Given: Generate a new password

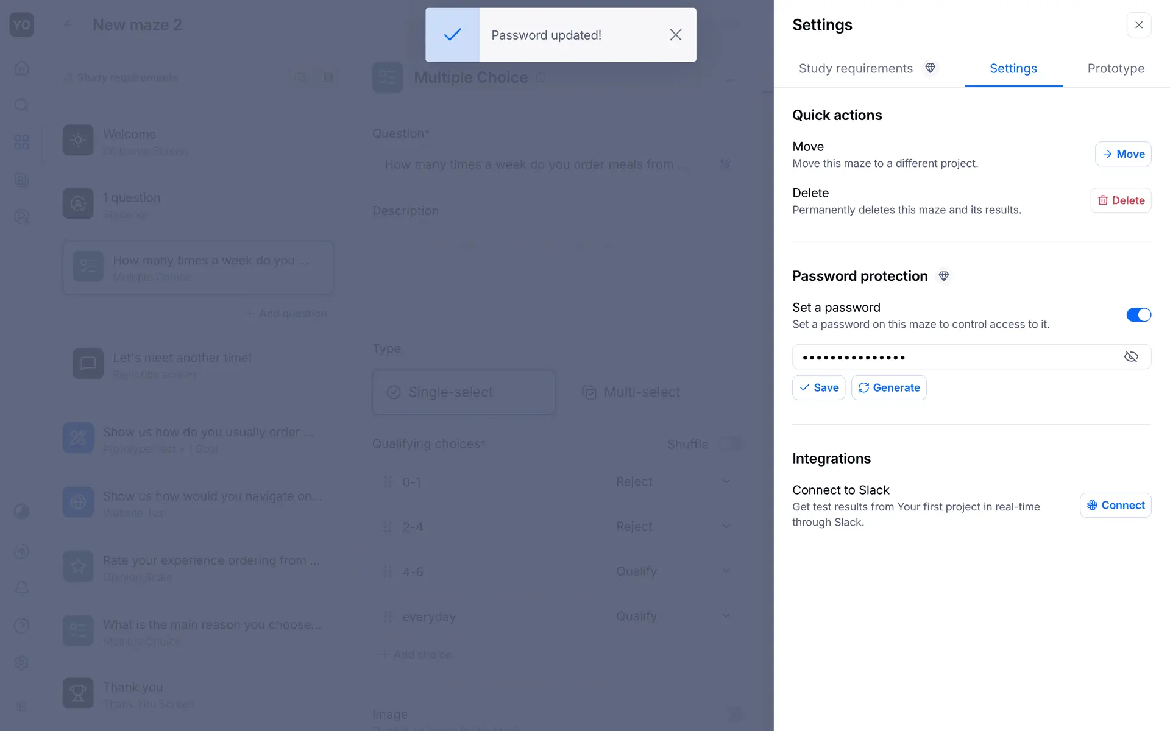Looking at the screenshot, I should [x=888, y=388].
